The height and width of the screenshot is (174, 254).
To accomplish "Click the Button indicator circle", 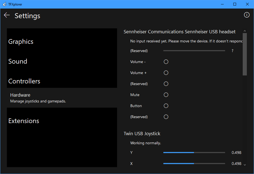I will (166, 106).
